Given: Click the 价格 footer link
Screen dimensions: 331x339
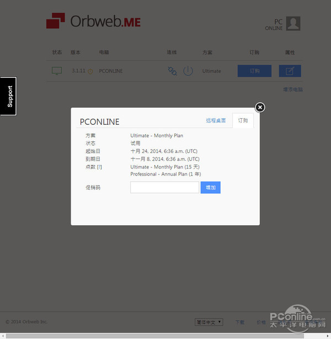Looking at the screenshot, I should 261,322.
